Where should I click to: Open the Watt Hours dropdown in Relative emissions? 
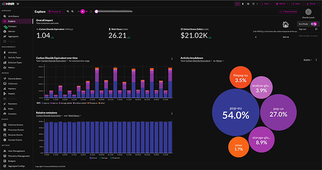coord(74,115)
